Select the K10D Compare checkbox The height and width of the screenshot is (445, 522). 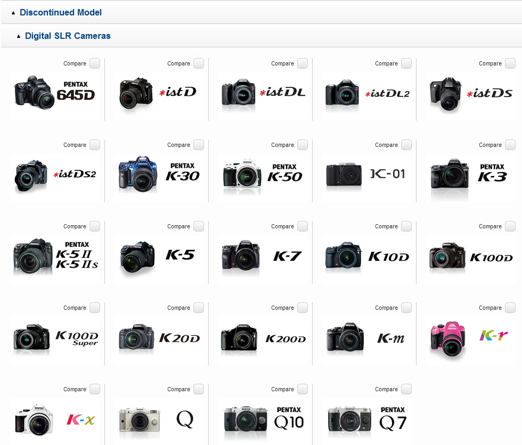pyautogui.click(x=406, y=226)
